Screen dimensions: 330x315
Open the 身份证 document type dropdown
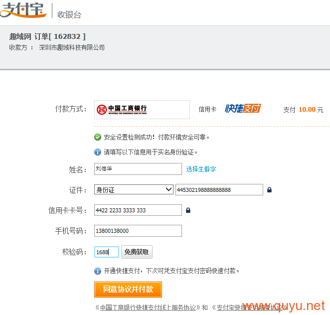[x=134, y=189]
